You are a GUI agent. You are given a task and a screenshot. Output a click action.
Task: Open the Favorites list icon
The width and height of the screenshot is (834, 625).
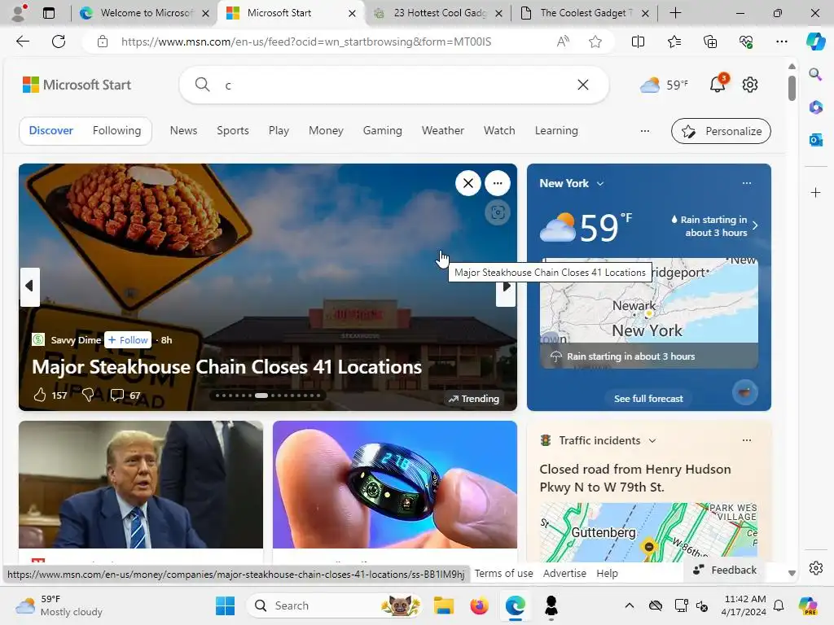(674, 42)
